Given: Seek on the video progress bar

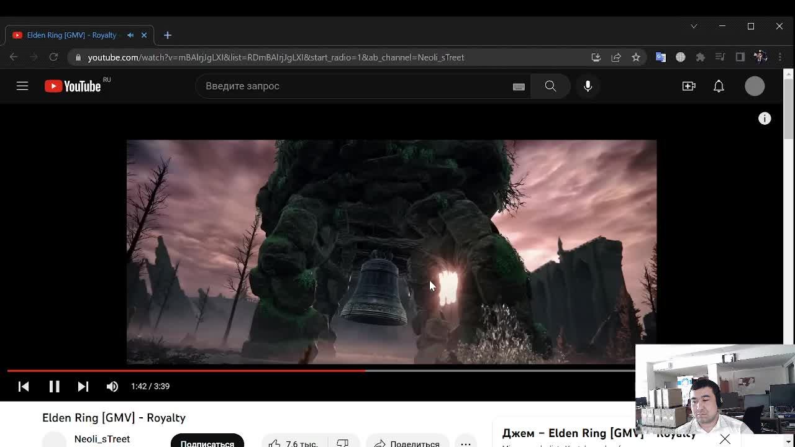Looking at the screenshot, I should click(x=321, y=371).
